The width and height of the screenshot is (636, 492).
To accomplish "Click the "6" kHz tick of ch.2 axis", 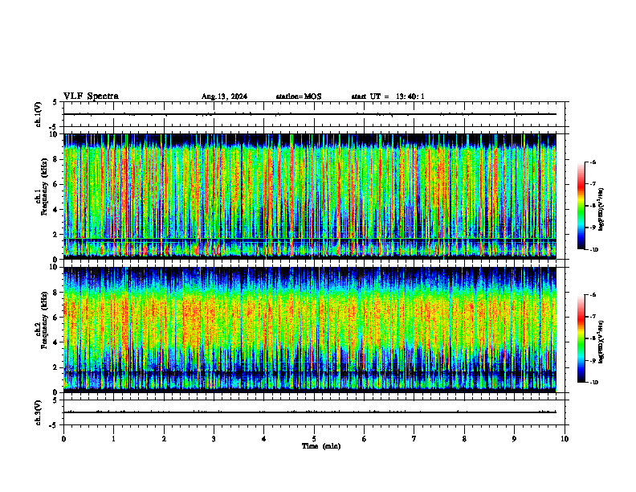I will pyautogui.click(x=55, y=318).
